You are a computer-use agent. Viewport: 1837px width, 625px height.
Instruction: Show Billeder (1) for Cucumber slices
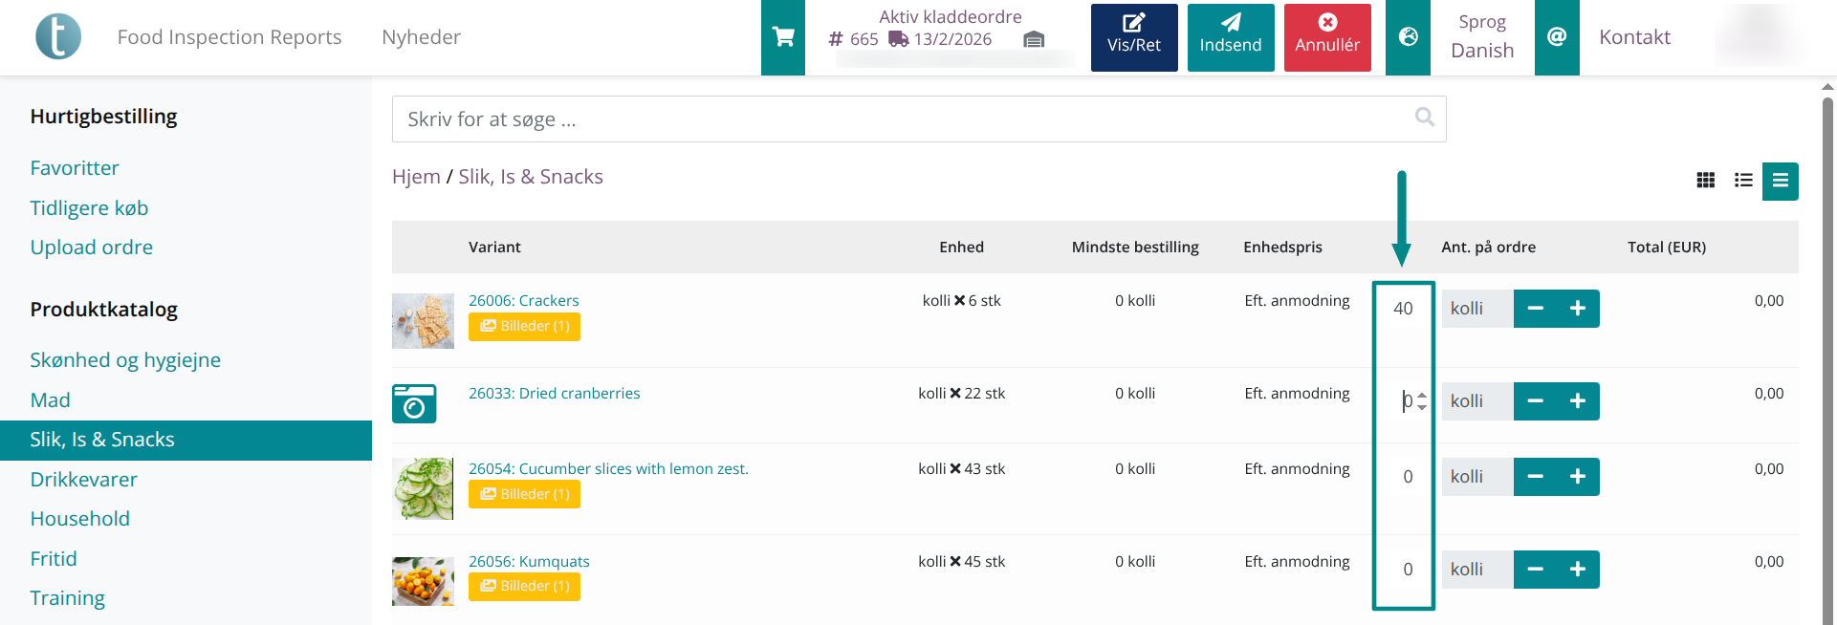click(x=524, y=494)
